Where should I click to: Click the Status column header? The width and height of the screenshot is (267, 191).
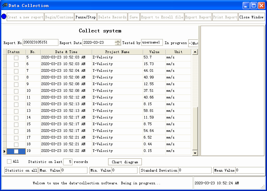click(x=16, y=52)
